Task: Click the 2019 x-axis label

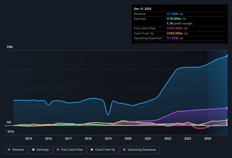Action: [x=108, y=139]
